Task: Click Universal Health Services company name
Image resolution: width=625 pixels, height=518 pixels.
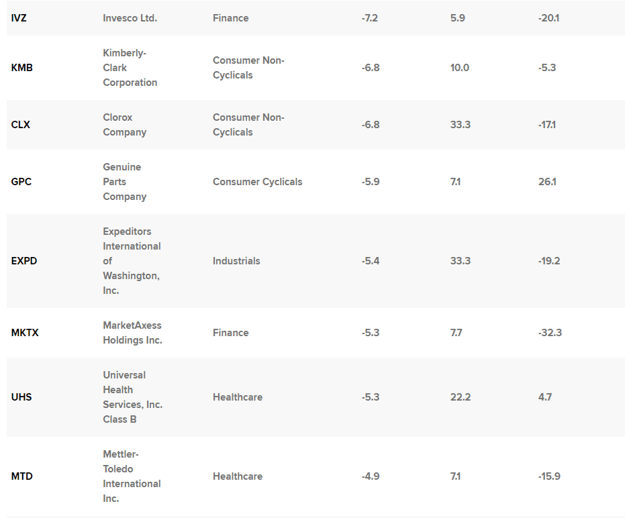Action: (132, 397)
